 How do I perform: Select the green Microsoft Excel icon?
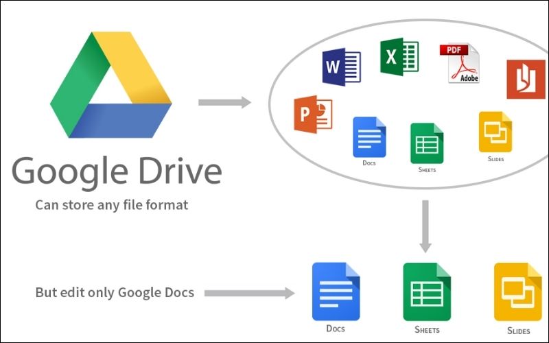pyautogui.click(x=399, y=57)
